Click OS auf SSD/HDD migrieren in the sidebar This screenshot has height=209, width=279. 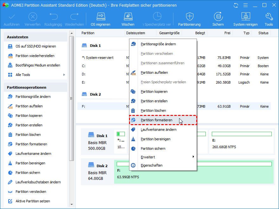(36, 46)
